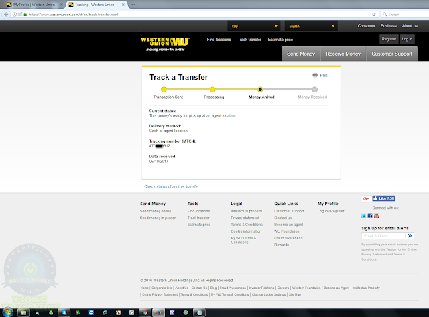429x317 pixels.
Task: Click the printer icon beside Print
Action: [315, 75]
